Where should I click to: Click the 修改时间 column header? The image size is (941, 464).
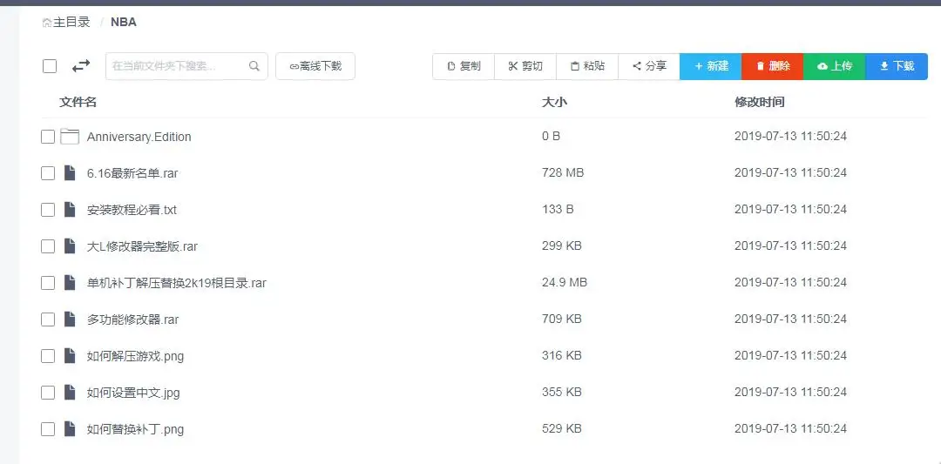[x=759, y=102]
